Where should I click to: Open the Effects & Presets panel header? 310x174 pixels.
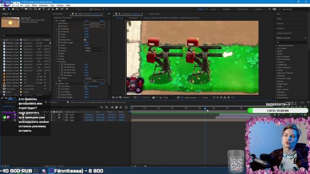(283, 38)
